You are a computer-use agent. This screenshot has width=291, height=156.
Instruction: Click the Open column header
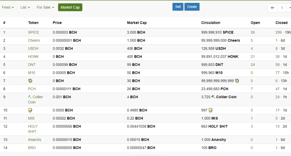(x=255, y=23)
